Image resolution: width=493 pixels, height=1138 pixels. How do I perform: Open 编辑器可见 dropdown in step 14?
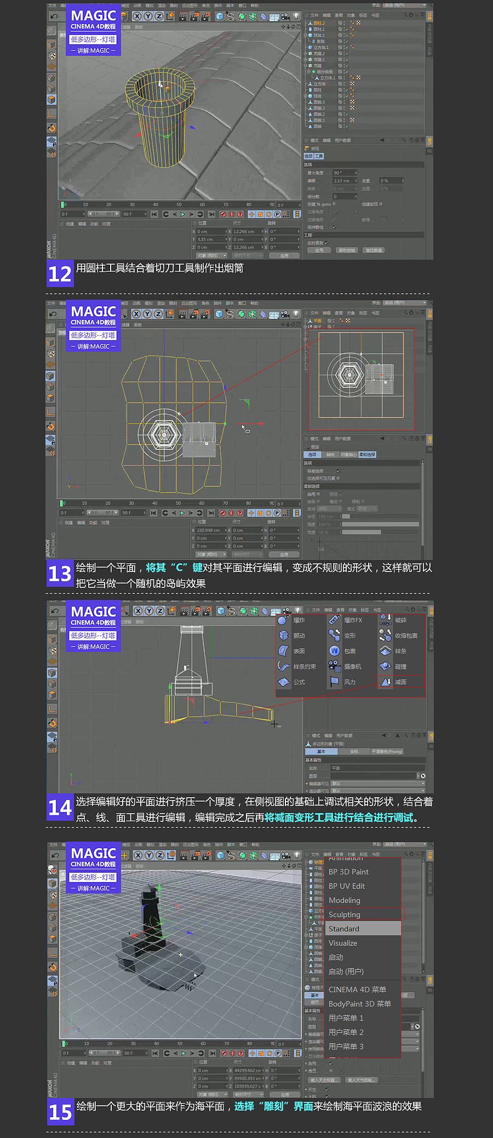378,784
